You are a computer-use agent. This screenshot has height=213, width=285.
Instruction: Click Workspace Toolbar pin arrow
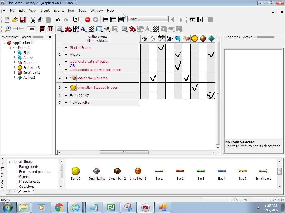(x=45, y=37)
